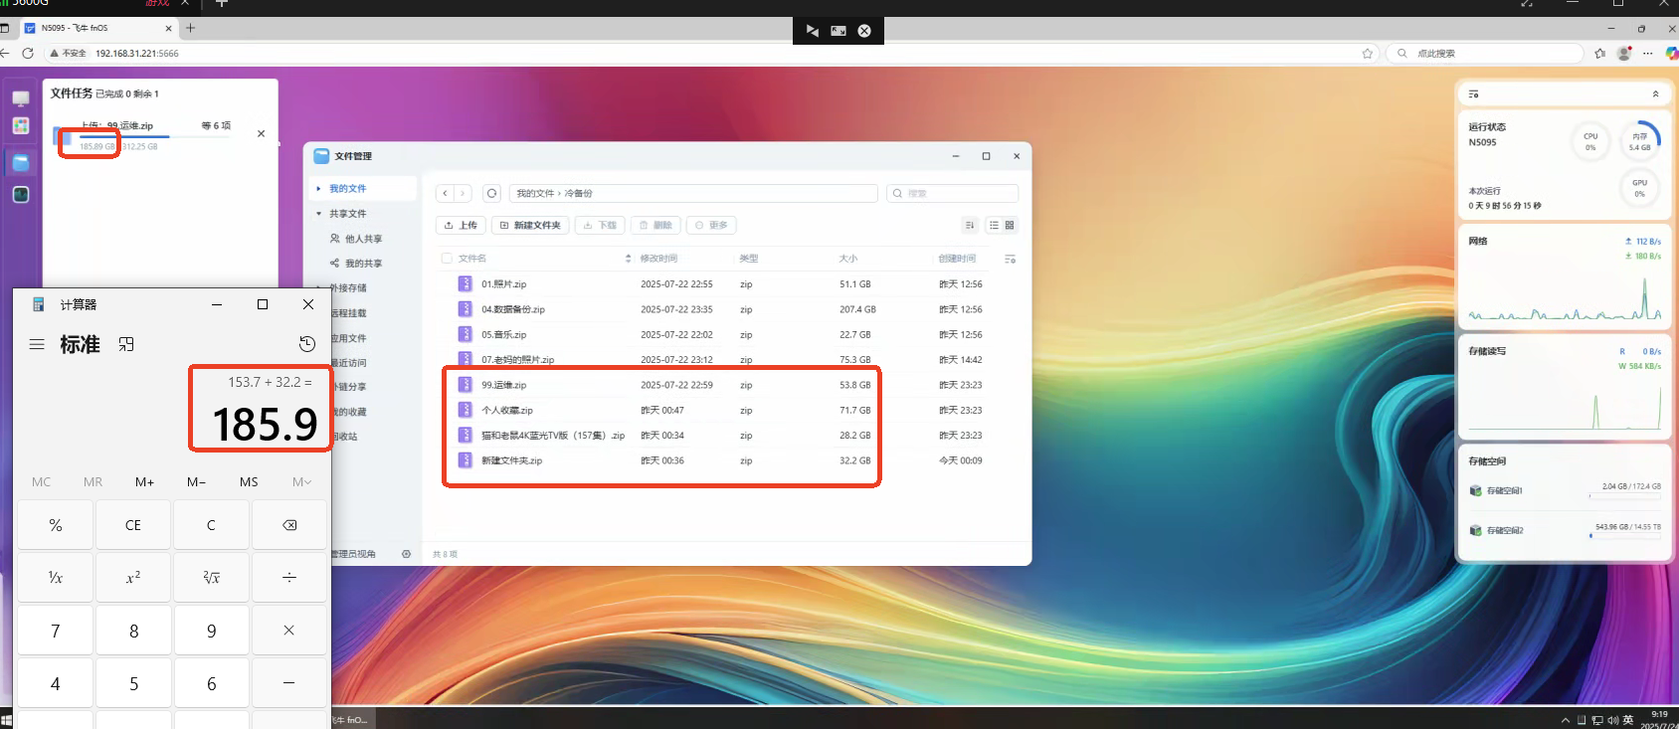1679x729 pixels.
Task: Click the 删除 delete button
Action: pyautogui.click(x=655, y=226)
